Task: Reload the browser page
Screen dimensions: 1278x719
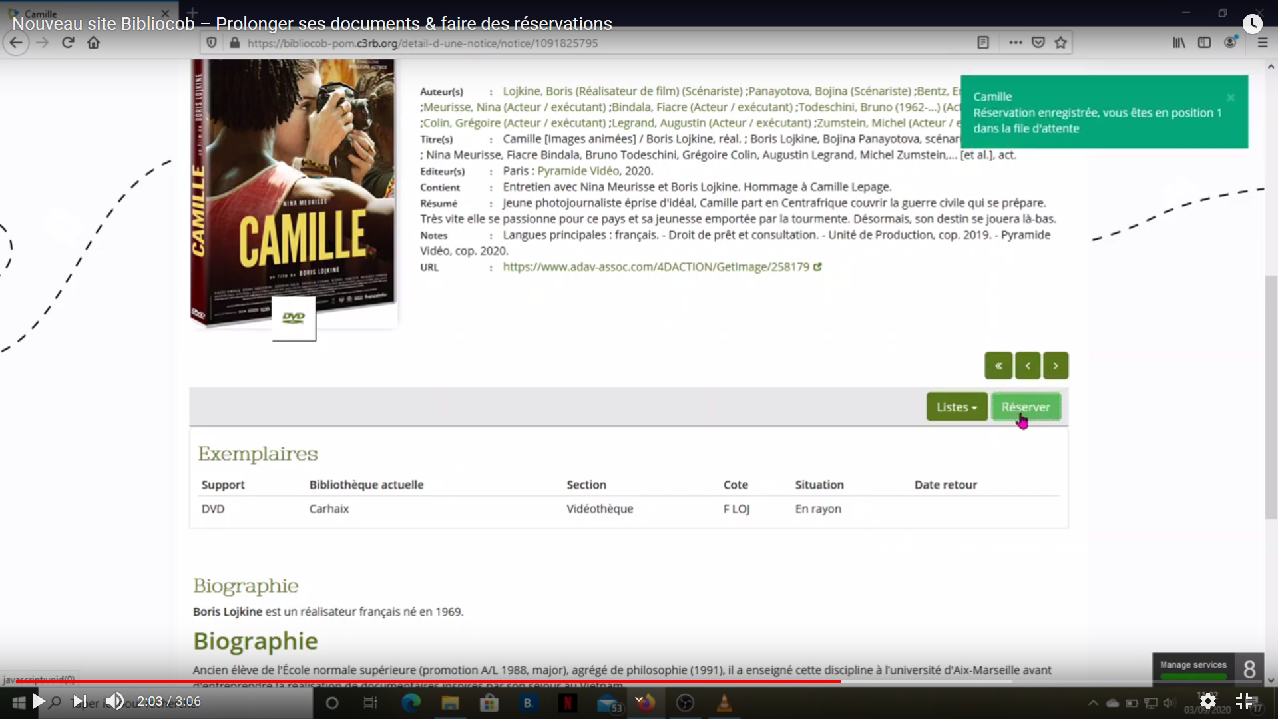Action: (x=68, y=43)
